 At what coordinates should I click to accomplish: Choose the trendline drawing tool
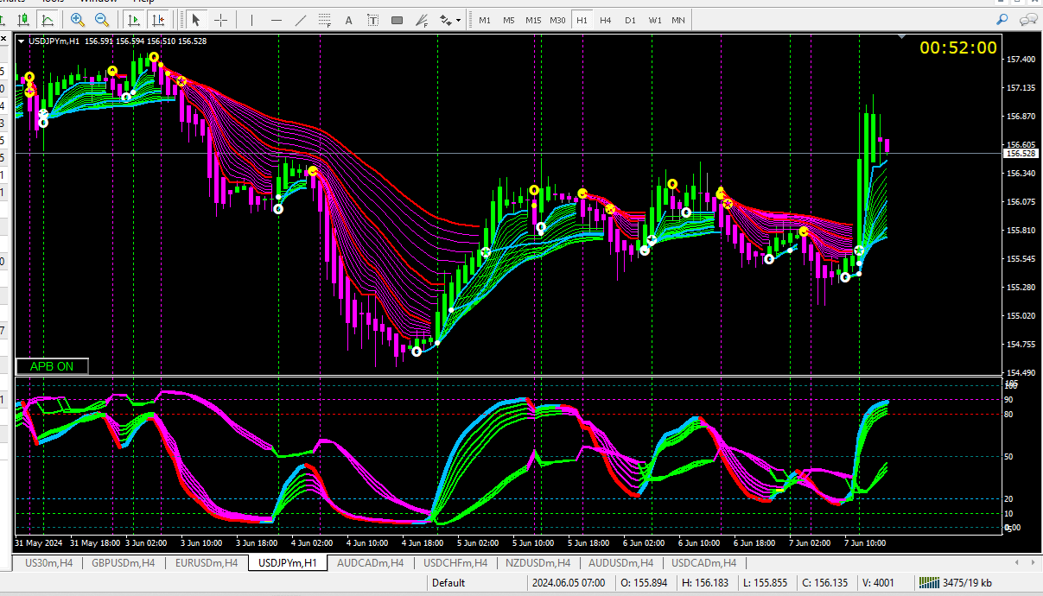tap(300, 19)
